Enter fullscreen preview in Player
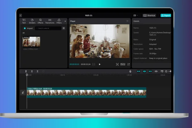 coord(128,64)
